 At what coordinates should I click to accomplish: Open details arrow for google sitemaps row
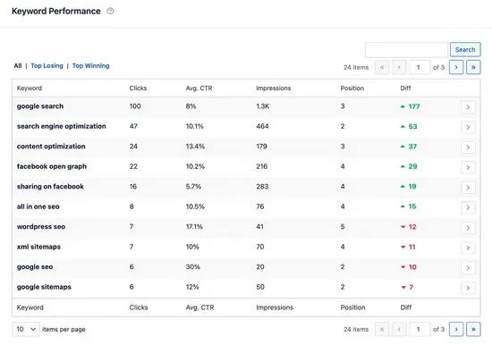point(468,288)
